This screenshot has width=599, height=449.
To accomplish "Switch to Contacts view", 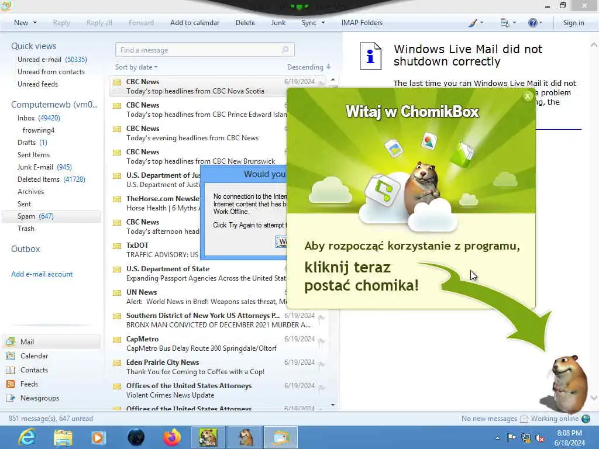I will [34, 370].
